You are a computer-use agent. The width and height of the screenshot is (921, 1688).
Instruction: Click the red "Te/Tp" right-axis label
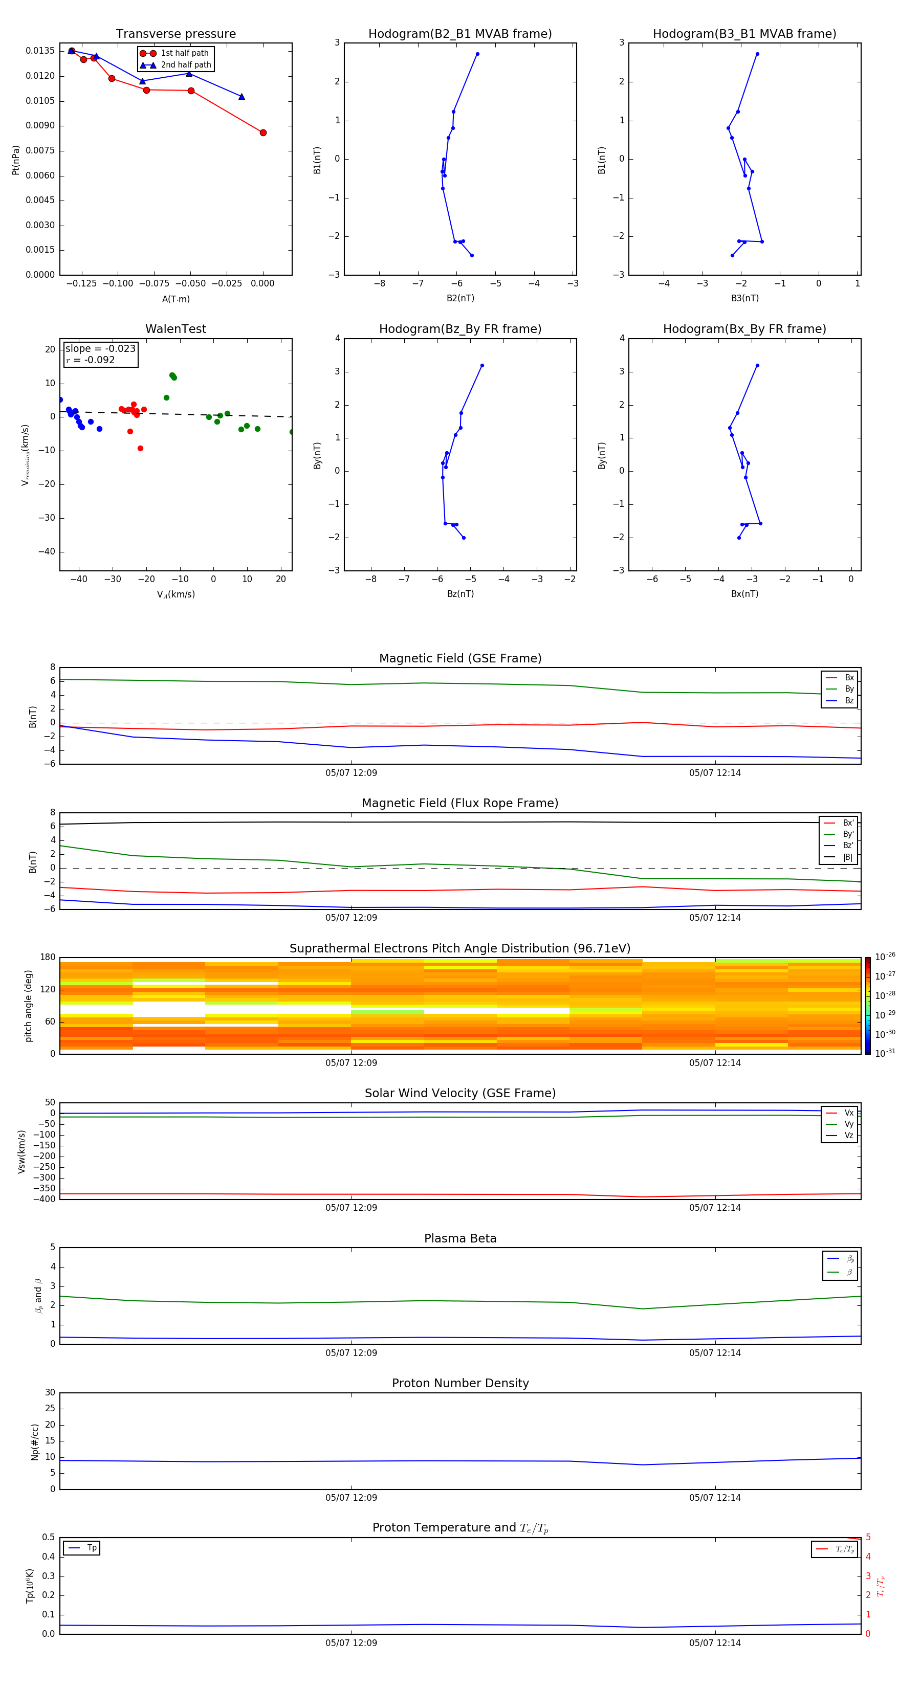[x=881, y=1586]
